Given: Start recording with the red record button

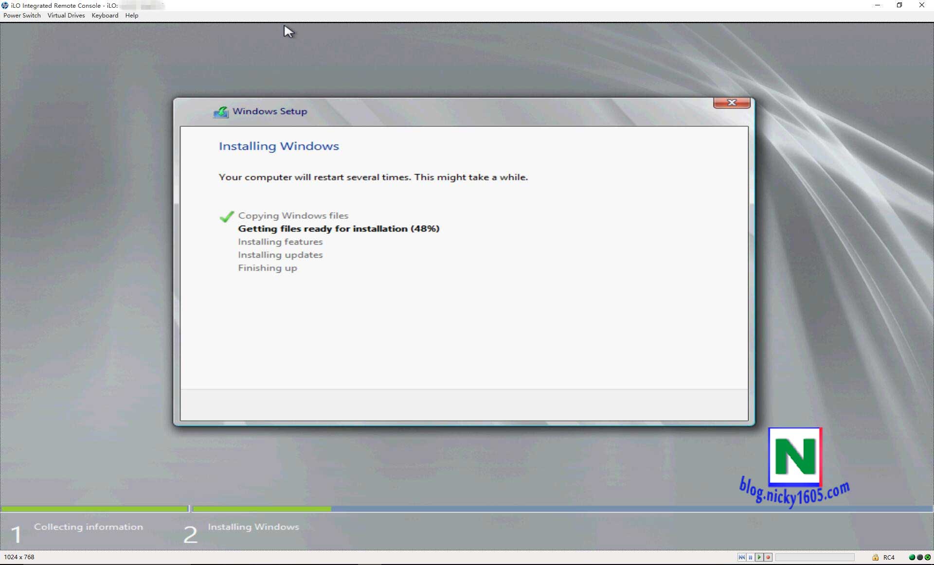Looking at the screenshot, I should pyautogui.click(x=768, y=557).
